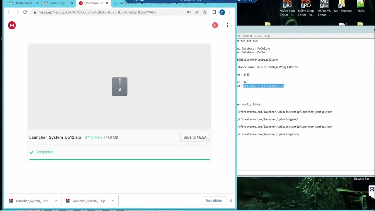Select the Recycle Bin on desktop
This screenshot has width=375, height=211.
(361, 179)
